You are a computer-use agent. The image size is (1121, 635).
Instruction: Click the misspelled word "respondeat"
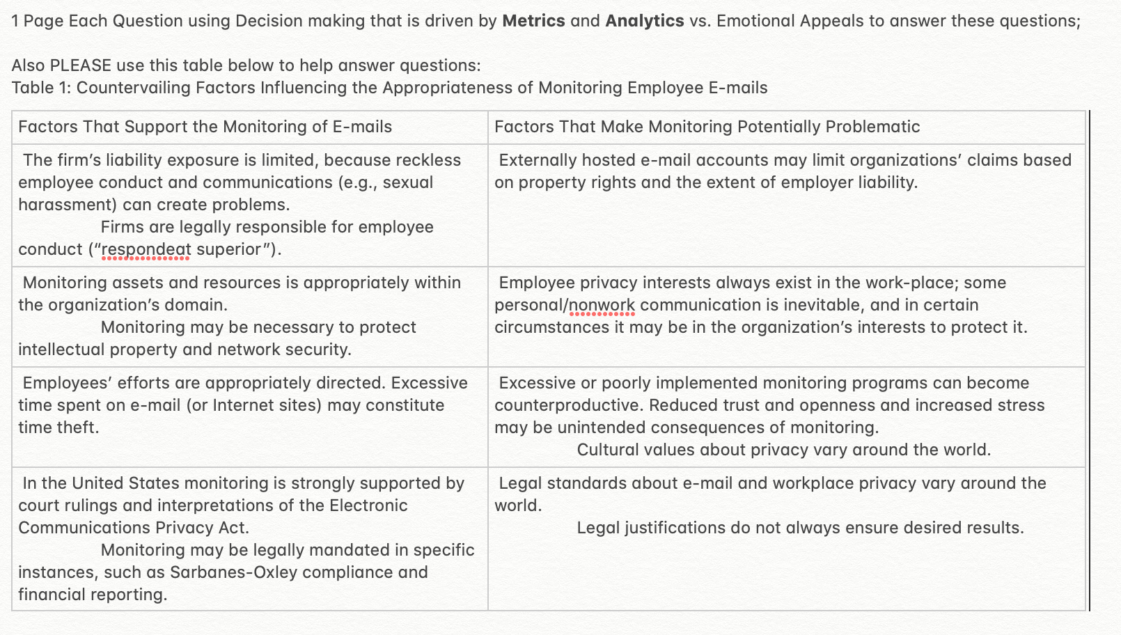(x=147, y=249)
